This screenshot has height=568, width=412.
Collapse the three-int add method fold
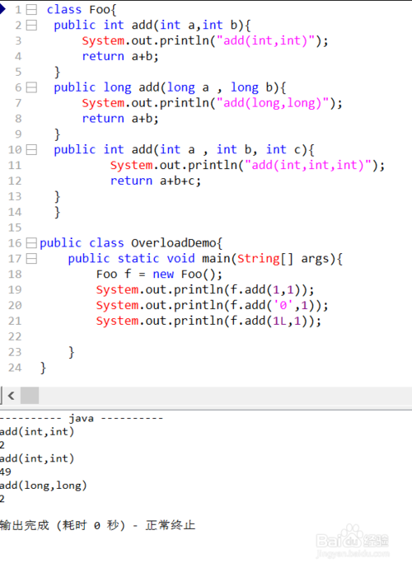pos(32,150)
